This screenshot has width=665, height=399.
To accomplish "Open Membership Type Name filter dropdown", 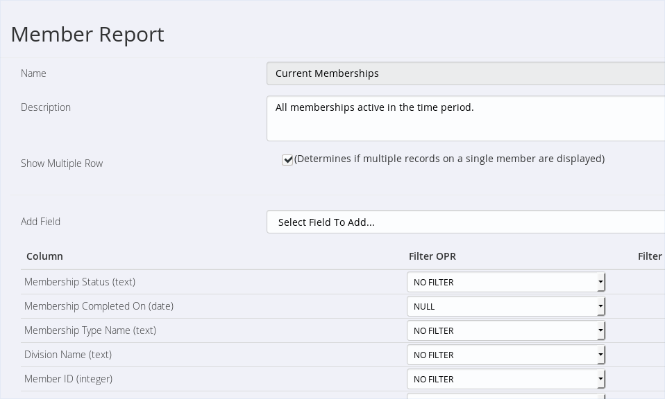I will (x=506, y=330).
